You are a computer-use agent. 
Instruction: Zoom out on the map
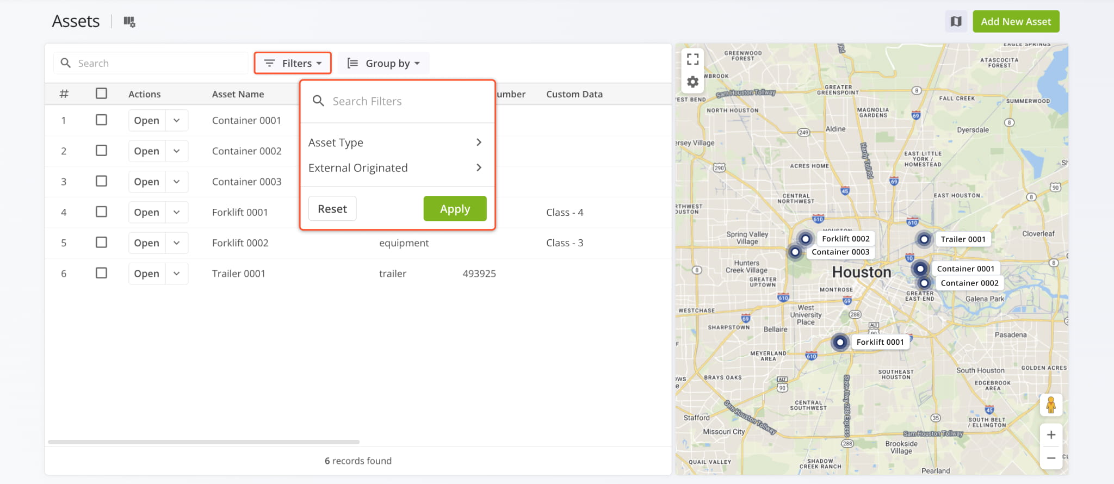(1051, 458)
